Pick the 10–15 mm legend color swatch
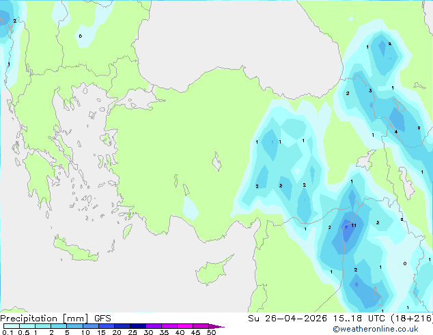 tap(90, 326)
